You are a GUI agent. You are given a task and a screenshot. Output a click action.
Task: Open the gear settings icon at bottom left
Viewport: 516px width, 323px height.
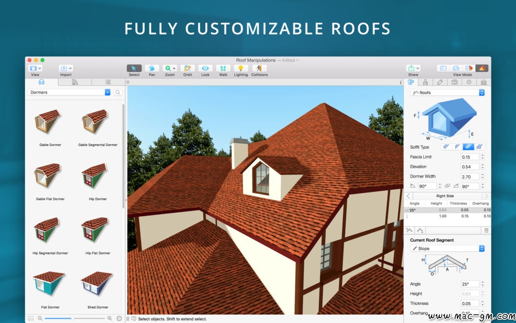click(119, 318)
